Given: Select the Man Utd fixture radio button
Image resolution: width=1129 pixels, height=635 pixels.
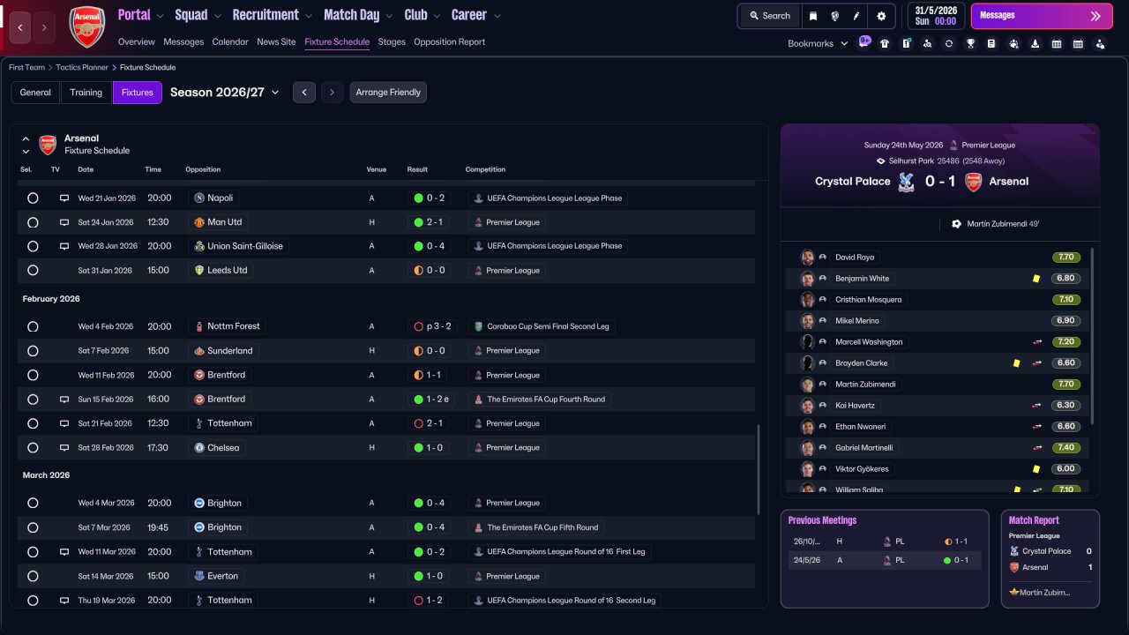Looking at the screenshot, I should click(x=33, y=222).
